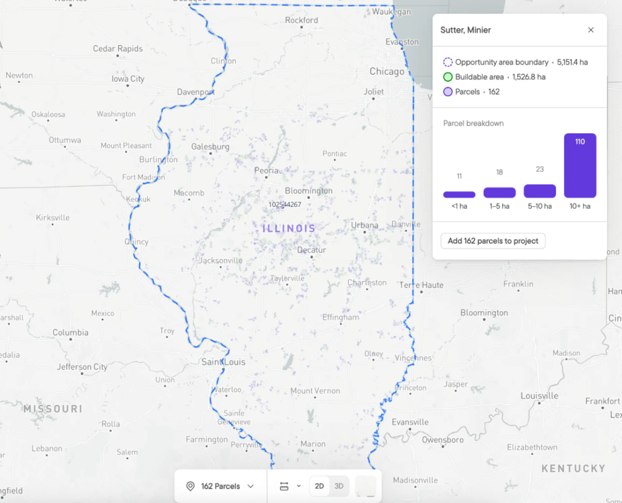Click the green Buildable area circle icon
The width and height of the screenshot is (622, 503).
[x=447, y=77]
